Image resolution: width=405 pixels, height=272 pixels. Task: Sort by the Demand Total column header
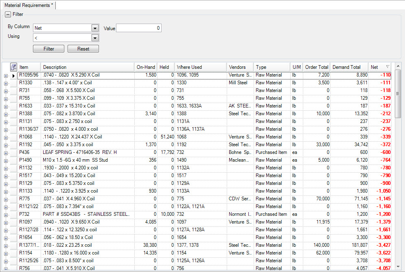pos(346,67)
